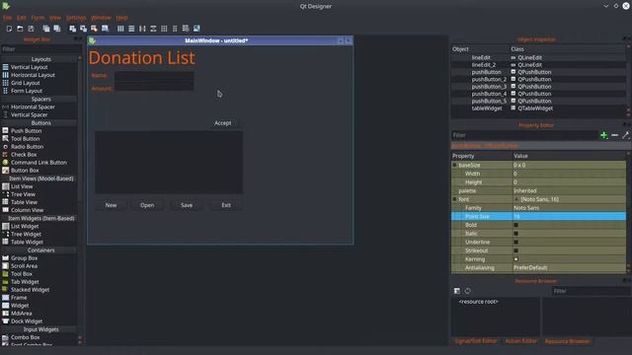Click the Open Form toolbar icon
The width and height of the screenshot is (632, 355).
20,29
